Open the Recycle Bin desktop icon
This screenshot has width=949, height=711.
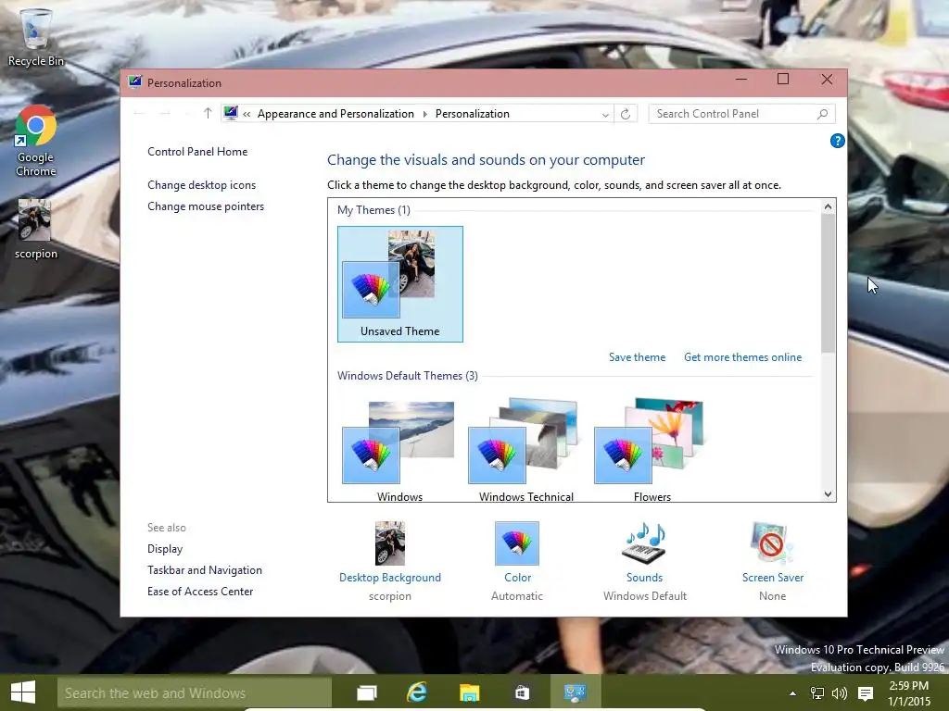point(36,36)
